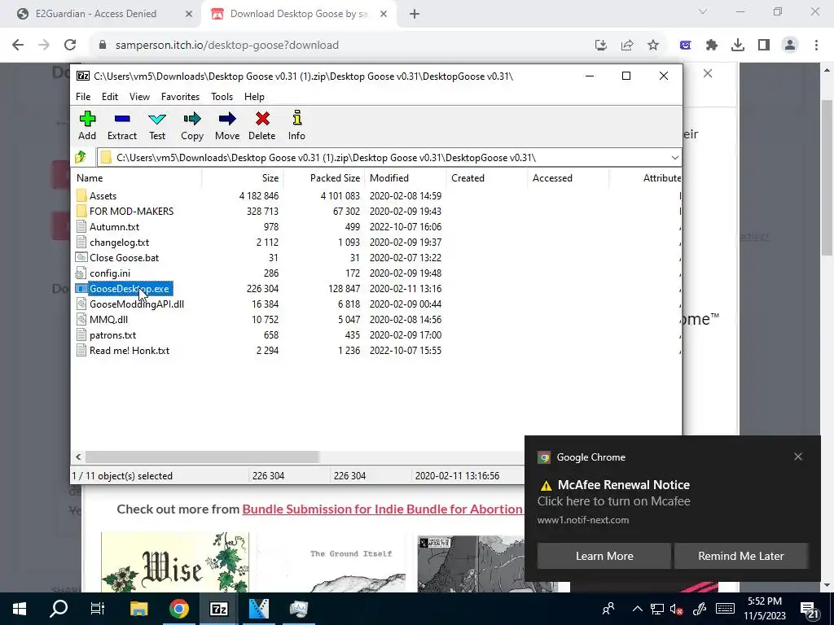Screen dimensions: 834x625
Task: Open the File menu in 7-Zip
Action: [x=83, y=97]
